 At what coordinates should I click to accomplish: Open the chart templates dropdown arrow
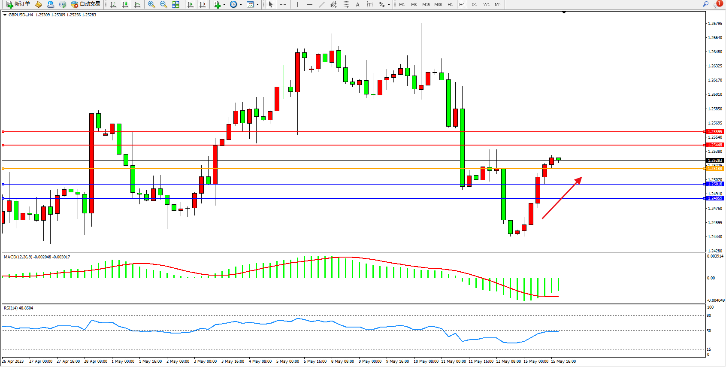(x=257, y=4)
